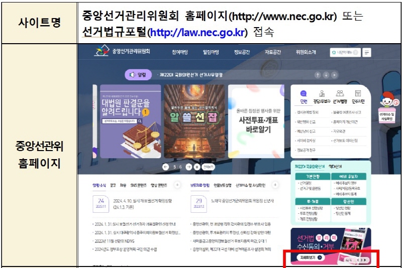Open 사전투표 진행상황 link
Viewport: 402px width, 268px height.
(x=311, y=208)
